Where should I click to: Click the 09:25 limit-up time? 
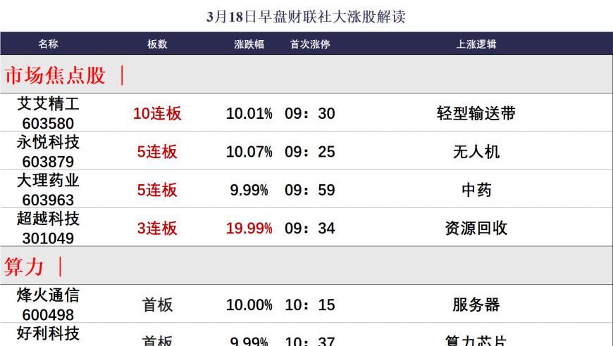[x=309, y=152]
